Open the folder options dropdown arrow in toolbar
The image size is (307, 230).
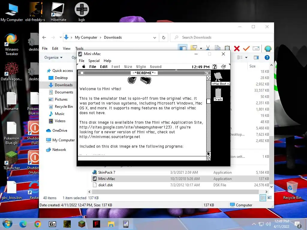tap(201, 48)
